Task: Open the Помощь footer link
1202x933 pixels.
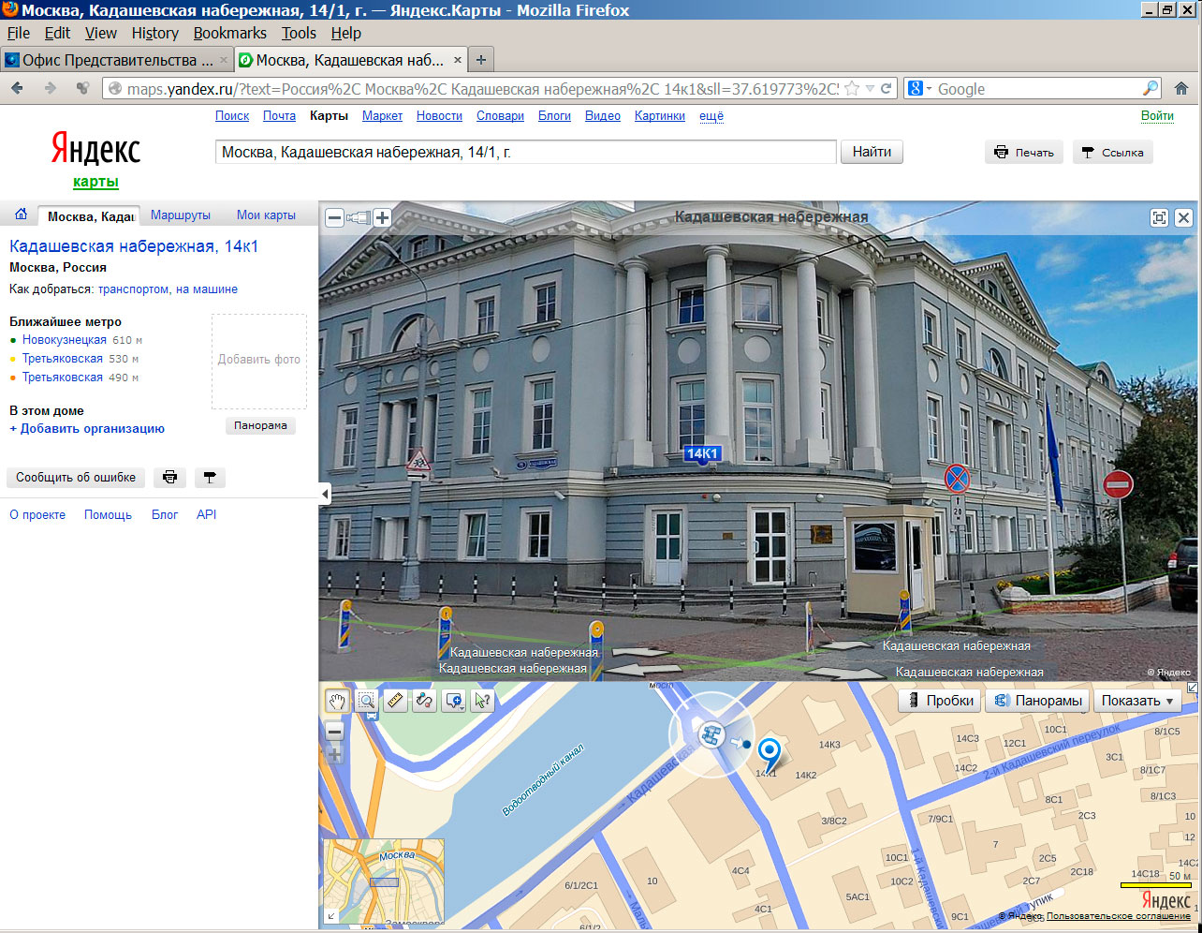Action: point(108,515)
